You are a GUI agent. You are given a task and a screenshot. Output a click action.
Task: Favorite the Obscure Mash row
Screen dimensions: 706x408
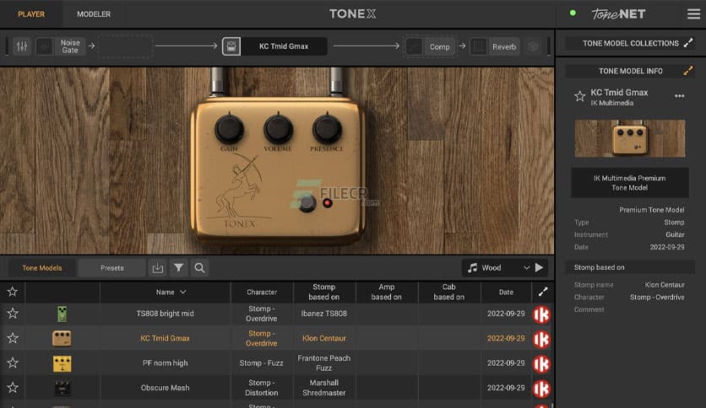[x=13, y=387]
